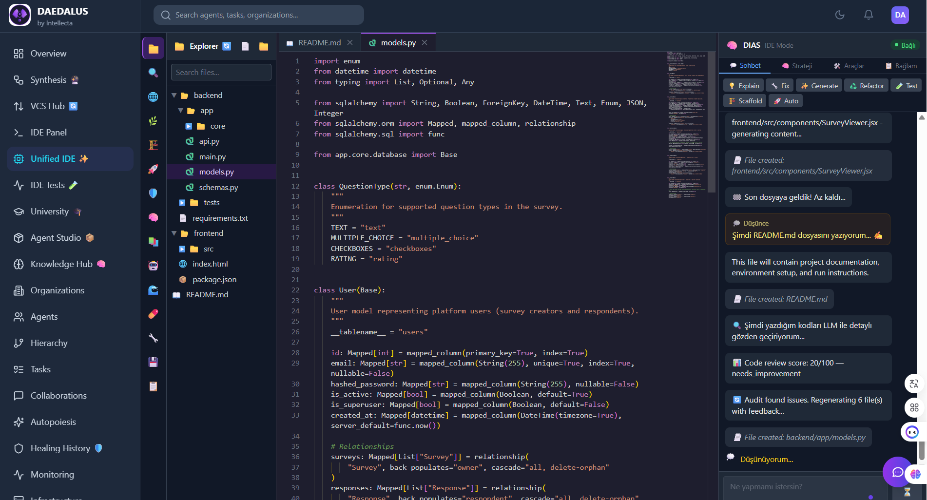
Task: Open the clipboard icon in activity bar
Action: (153, 386)
